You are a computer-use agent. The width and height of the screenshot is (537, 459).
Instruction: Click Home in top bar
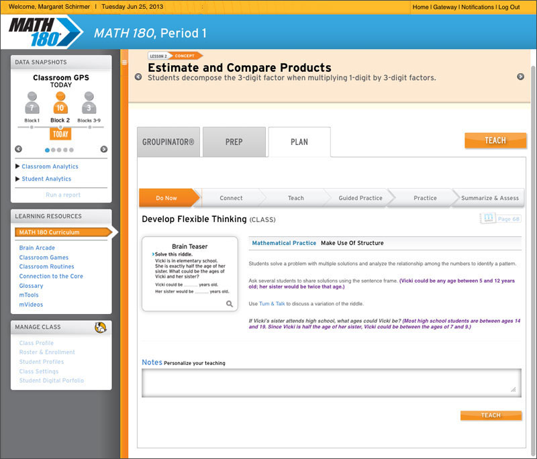(420, 7)
